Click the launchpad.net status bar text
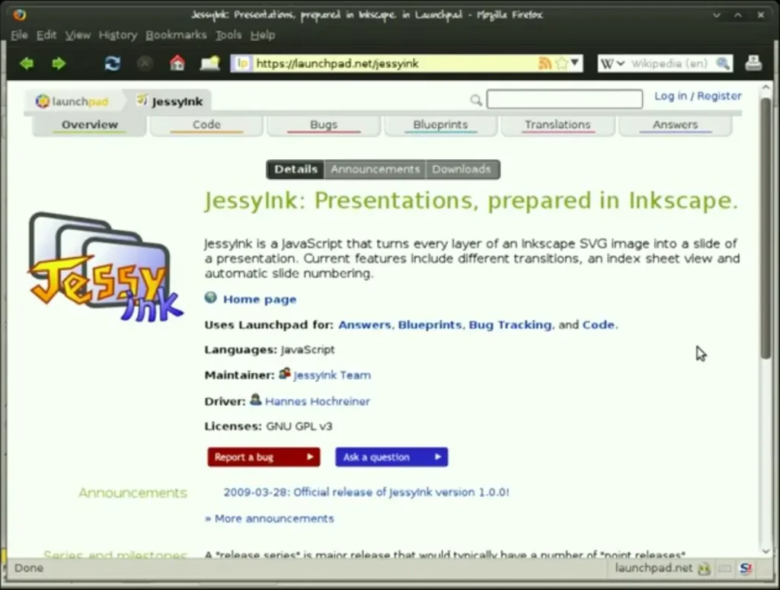The height and width of the screenshot is (590, 780). 653,568
